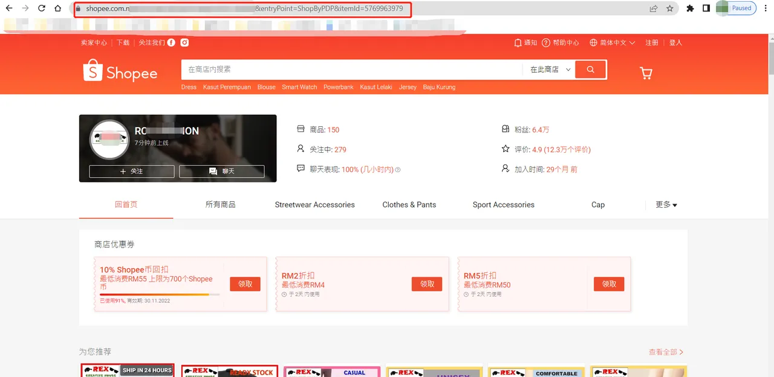
Task: Switch to the Clothes & Pants tab
Action: coord(409,204)
